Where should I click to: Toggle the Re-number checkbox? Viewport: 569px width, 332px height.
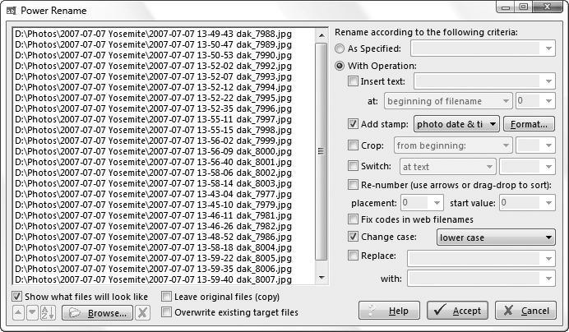353,185
